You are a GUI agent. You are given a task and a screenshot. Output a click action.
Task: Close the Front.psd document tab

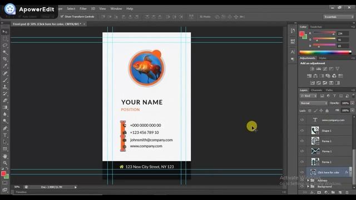coord(84,24)
